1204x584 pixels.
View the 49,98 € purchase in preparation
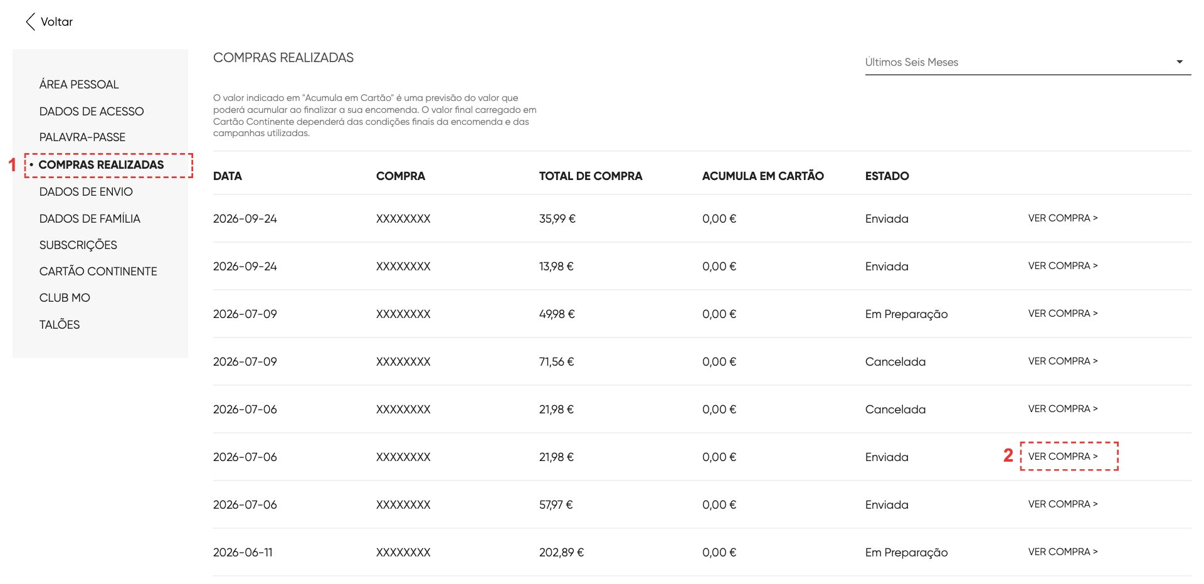(x=1063, y=314)
